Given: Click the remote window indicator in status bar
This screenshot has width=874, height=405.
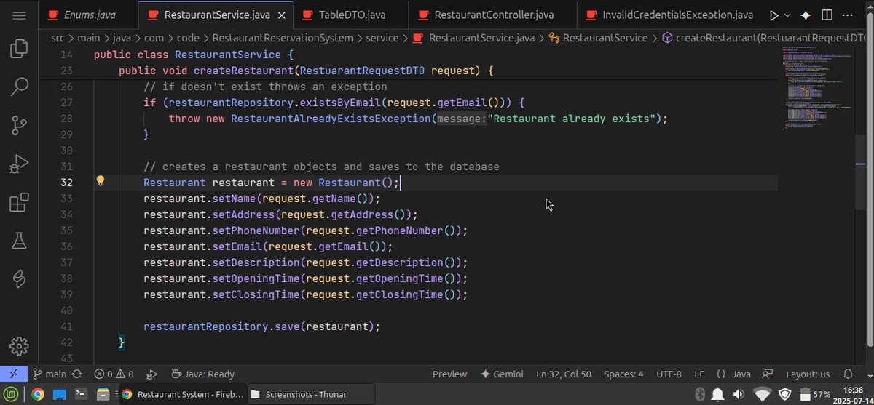Looking at the screenshot, I should [x=13, y=374].
